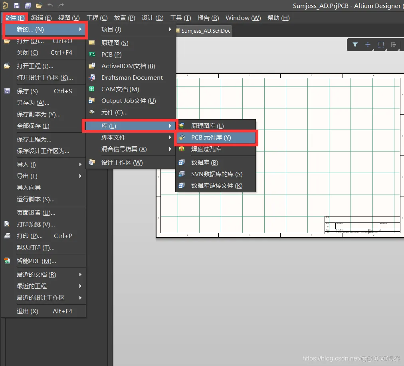The height and width of the screenshot is (366, 404).
Task: Switch to Sumjess_AD.SchDoc tab
Action: [204, 31]
